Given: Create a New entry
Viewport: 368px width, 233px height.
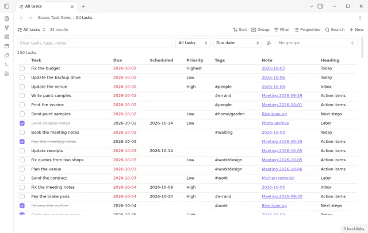Looking at the screenshot, I should pyautogui.click(x=356, y=30).
